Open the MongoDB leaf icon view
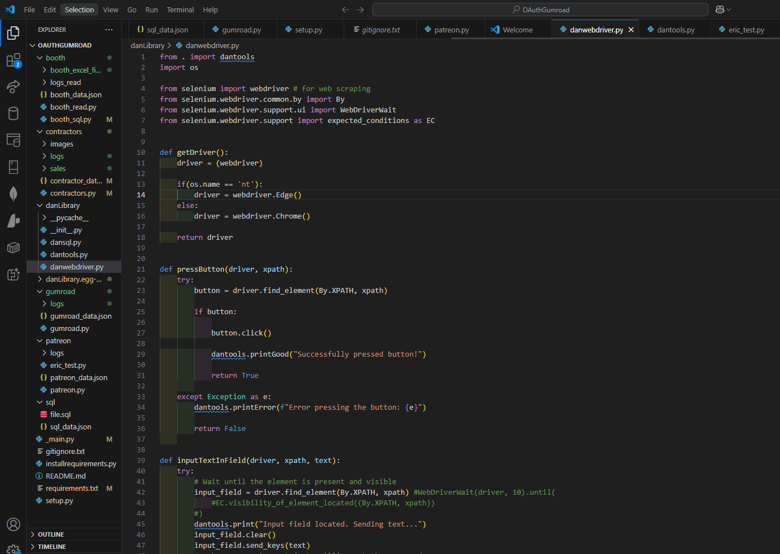Screen dimensions: 780x554 point(13,193)
